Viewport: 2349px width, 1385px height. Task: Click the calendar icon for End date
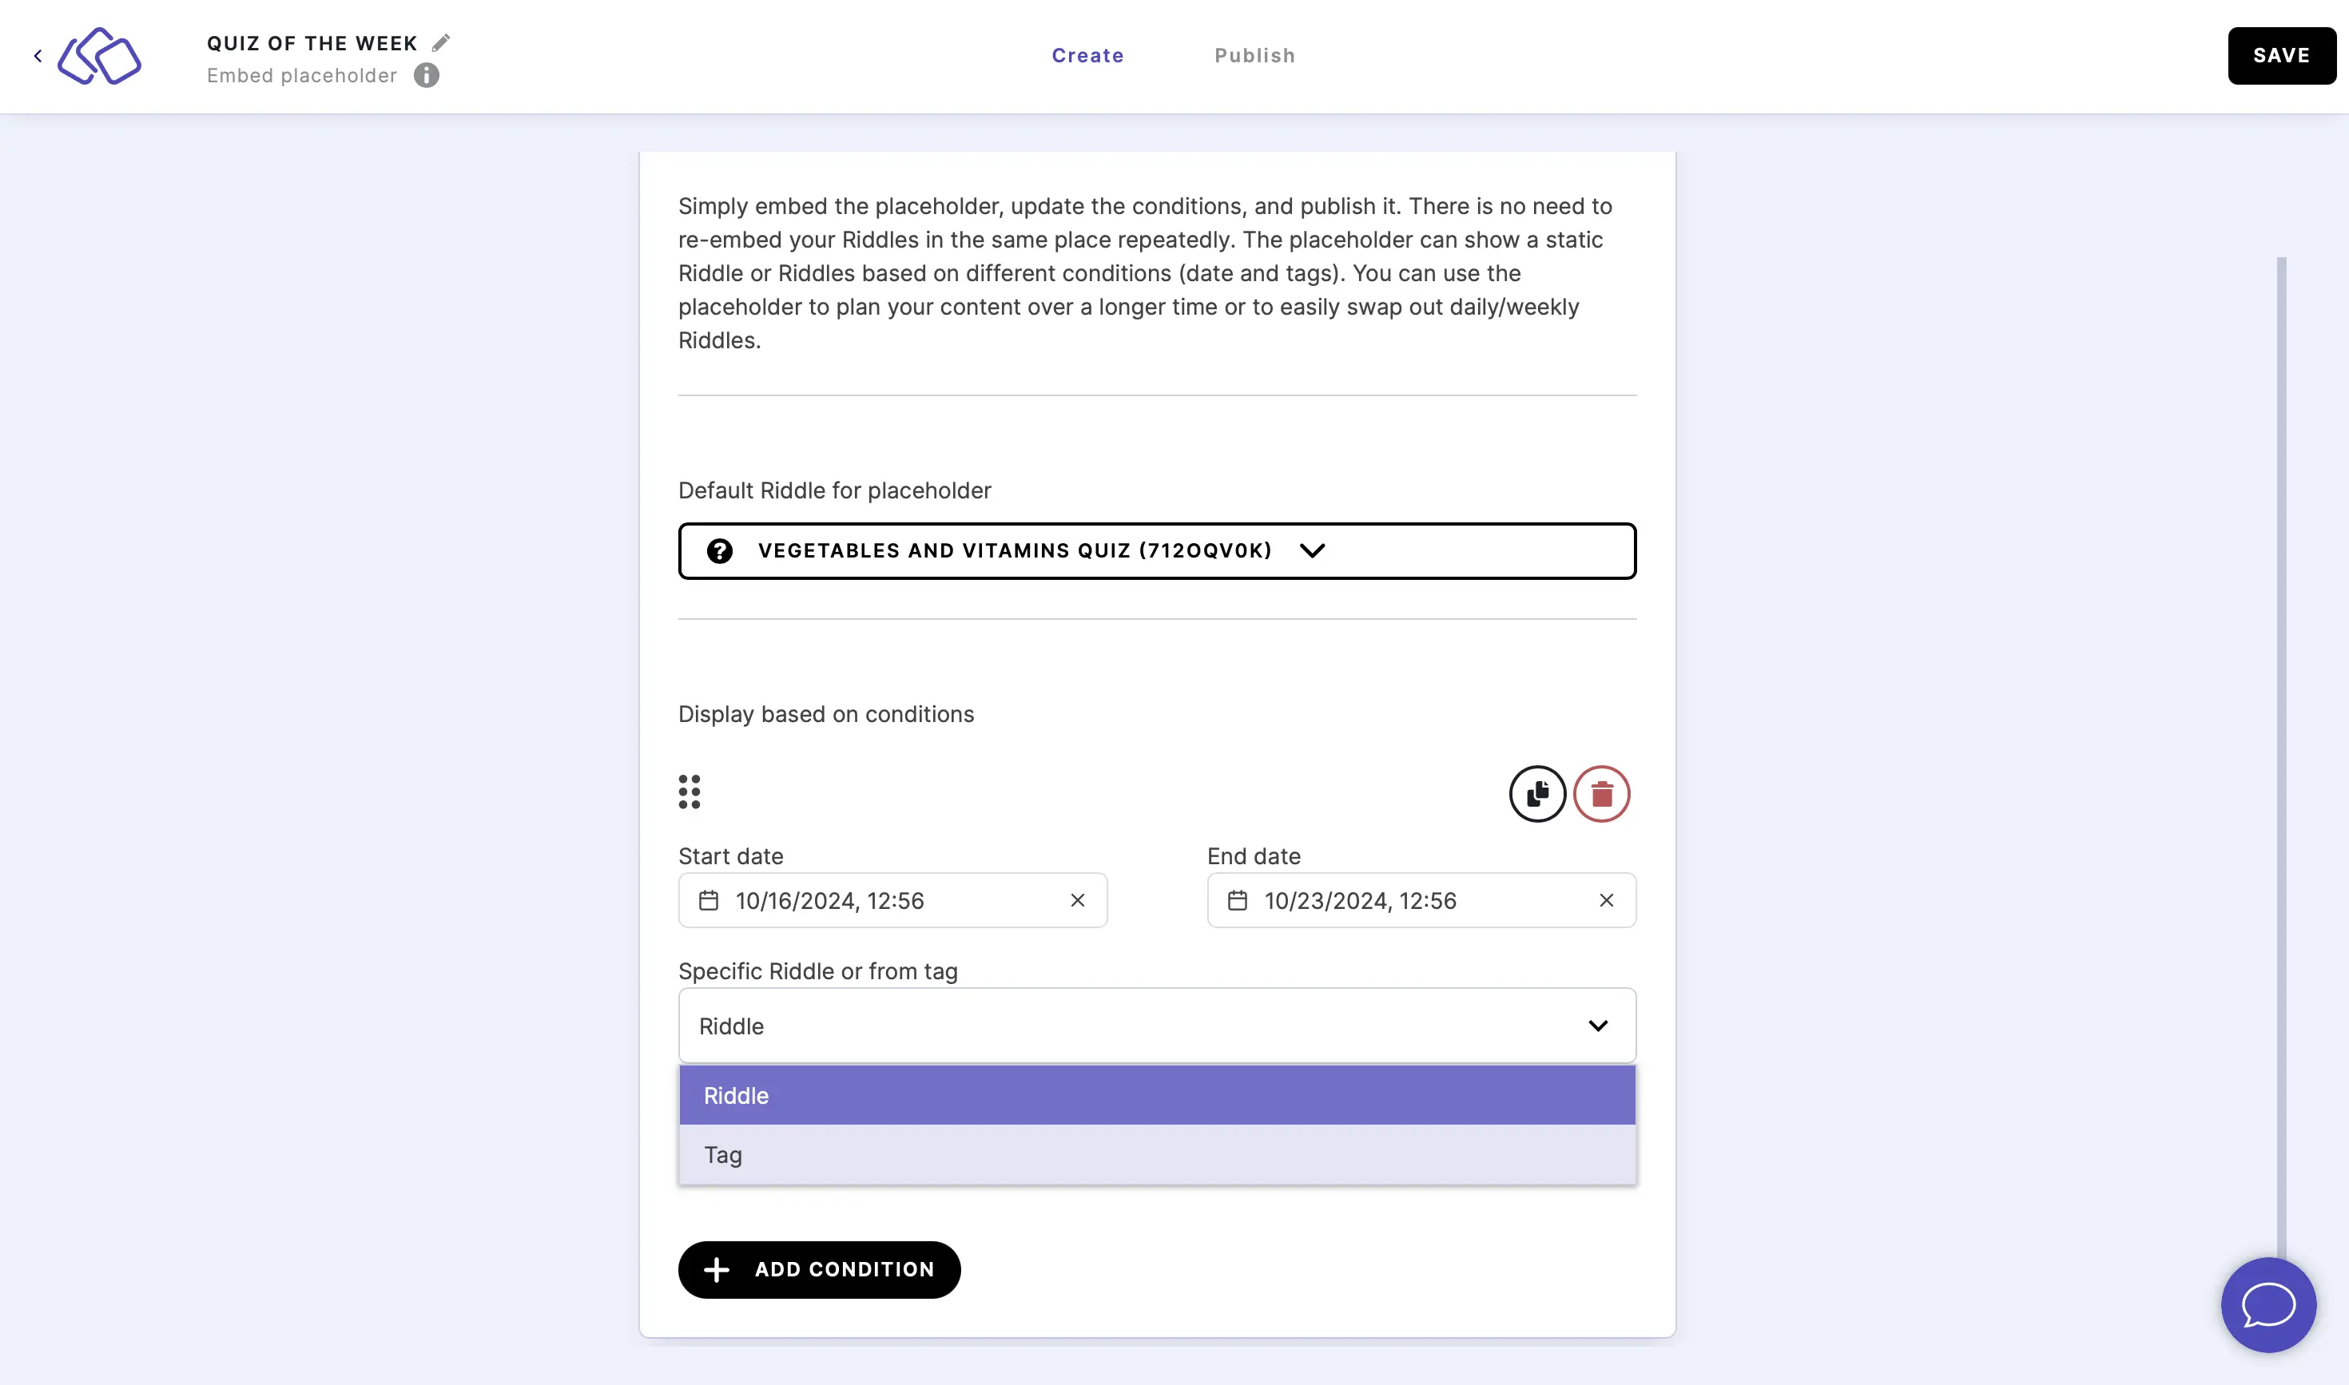1236,900
